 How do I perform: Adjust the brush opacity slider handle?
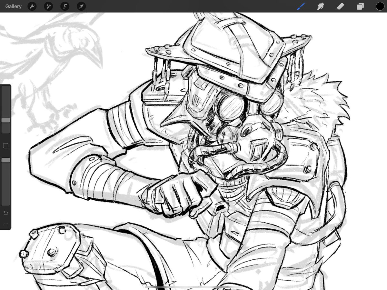click(x=5, y=160)
